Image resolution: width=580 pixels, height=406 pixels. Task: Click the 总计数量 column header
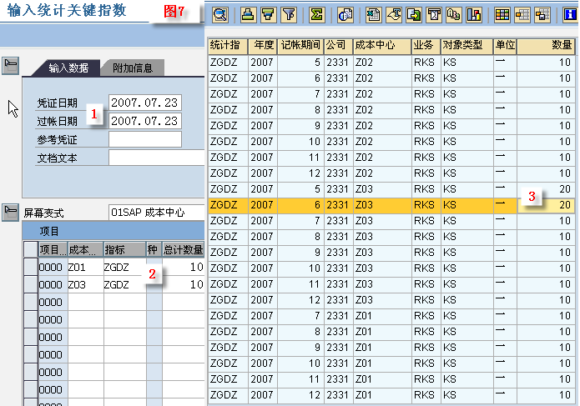[183, 250]
